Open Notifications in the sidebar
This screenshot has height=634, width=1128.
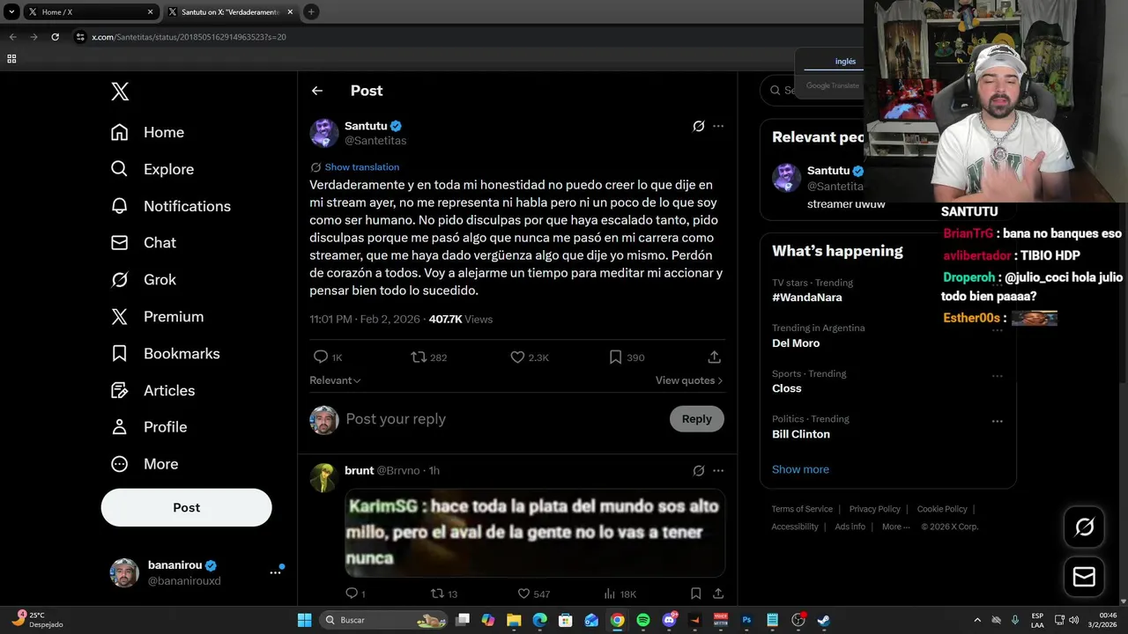pyautogui.click(x=170, y=206)
